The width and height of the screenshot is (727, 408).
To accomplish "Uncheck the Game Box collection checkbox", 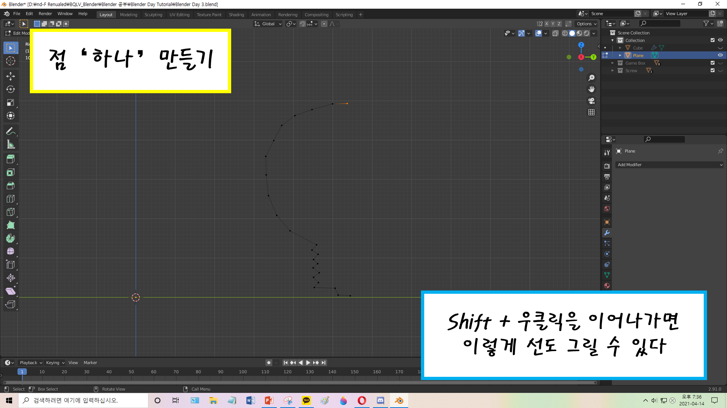I will tap(712, 63).
